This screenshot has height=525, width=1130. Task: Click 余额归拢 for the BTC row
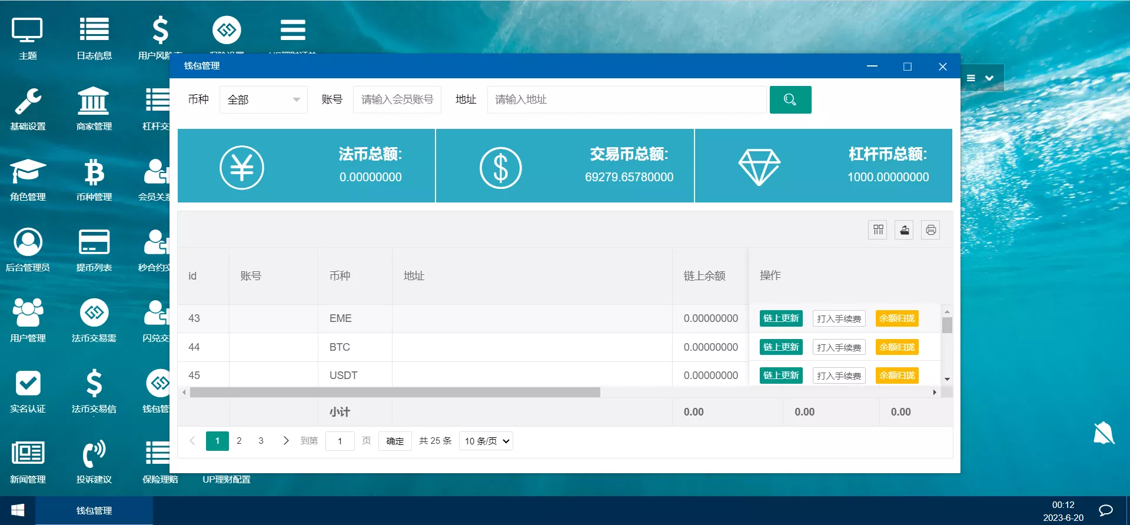point(897,347)
